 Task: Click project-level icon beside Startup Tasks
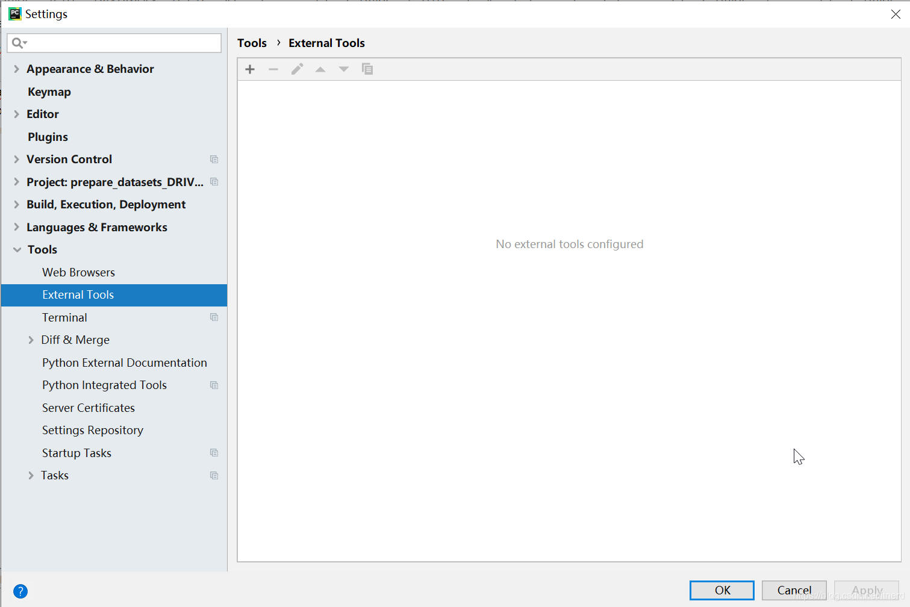point(214,453)
